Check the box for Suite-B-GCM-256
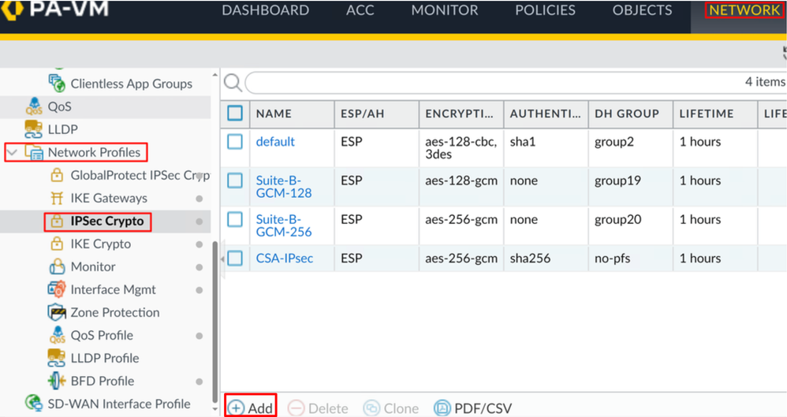This screenshot has height=417, width=787. (x=235, y=219)
